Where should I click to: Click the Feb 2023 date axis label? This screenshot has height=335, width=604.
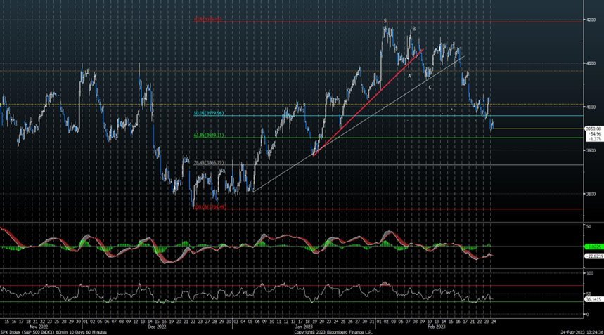pos(437,327)
